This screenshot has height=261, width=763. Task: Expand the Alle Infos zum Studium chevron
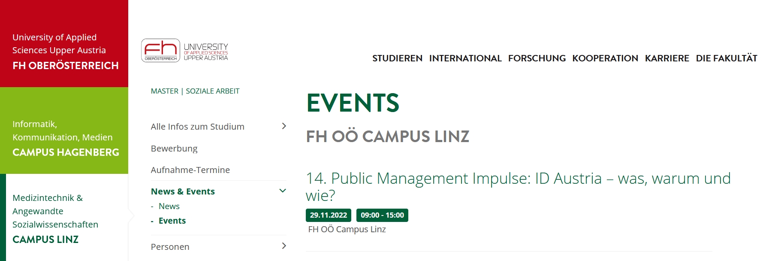pos(283,126)
